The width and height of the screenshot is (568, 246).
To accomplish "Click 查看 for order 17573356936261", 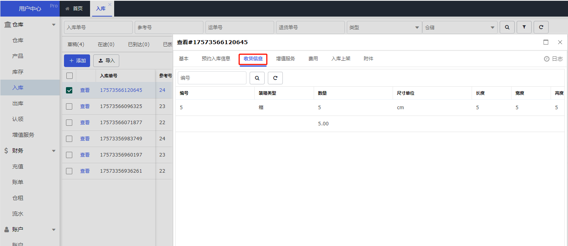I will click(85, 171).
